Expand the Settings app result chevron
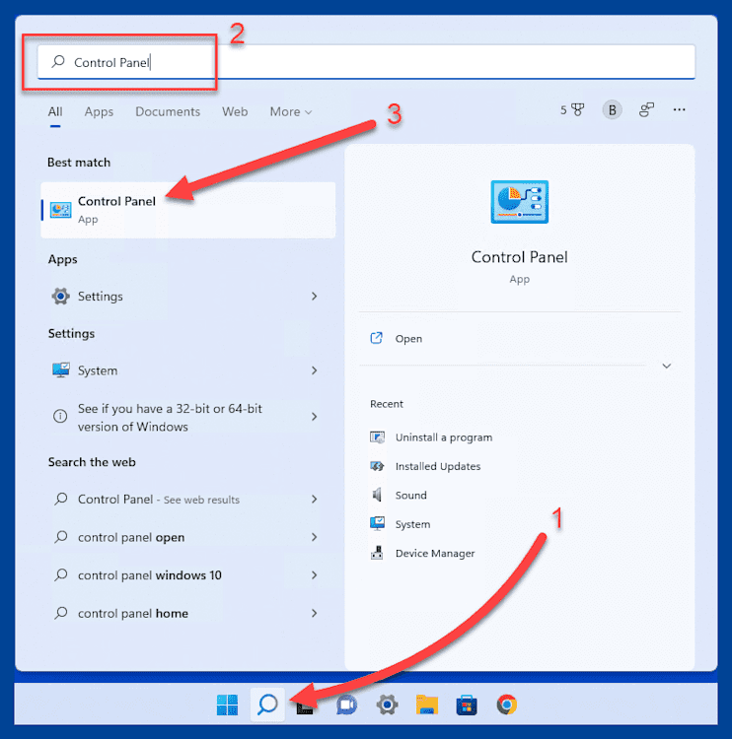This screenshot has width=732, height=739. (x=315, y=296)
